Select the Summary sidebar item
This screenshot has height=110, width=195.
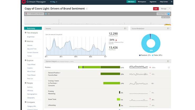(x=33, y=28)
